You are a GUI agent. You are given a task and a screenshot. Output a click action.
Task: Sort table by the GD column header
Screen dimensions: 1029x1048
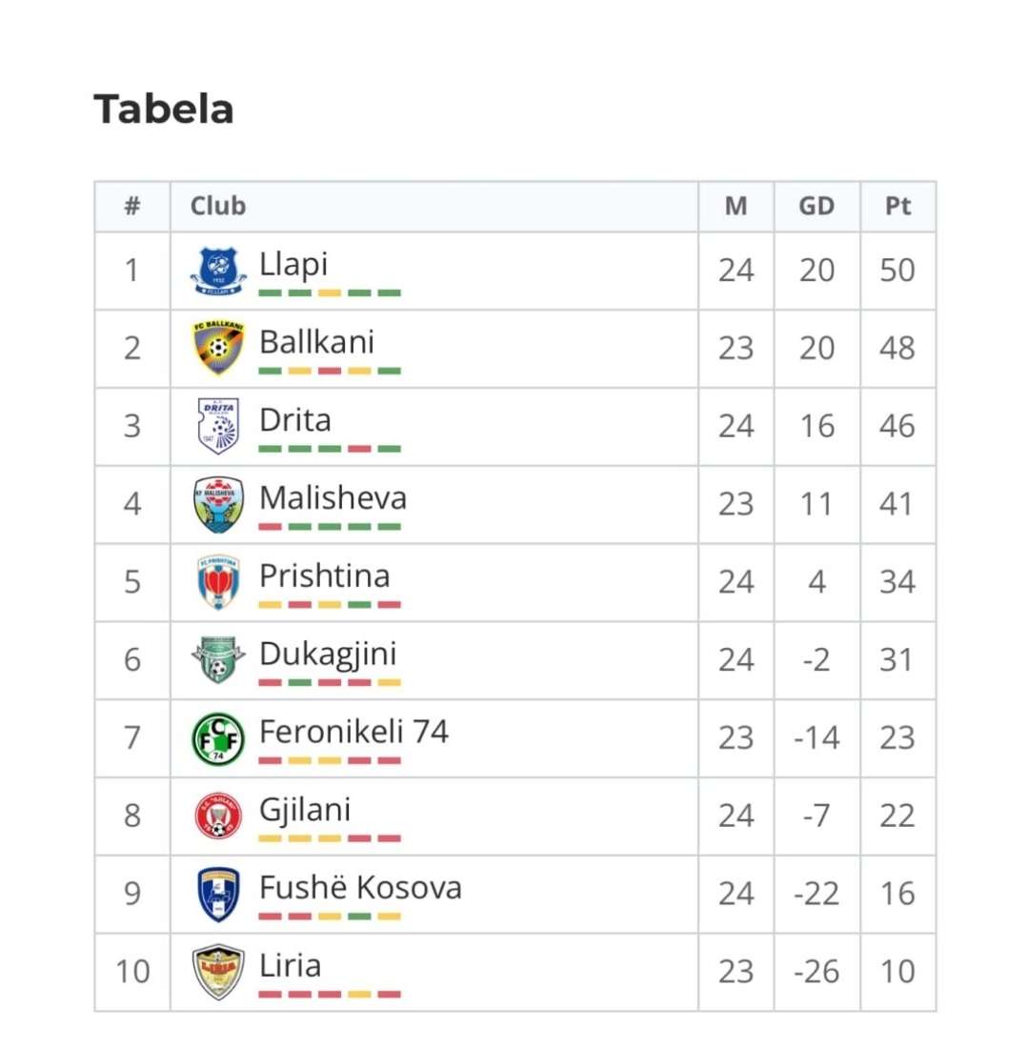click(x=817, y=206)
